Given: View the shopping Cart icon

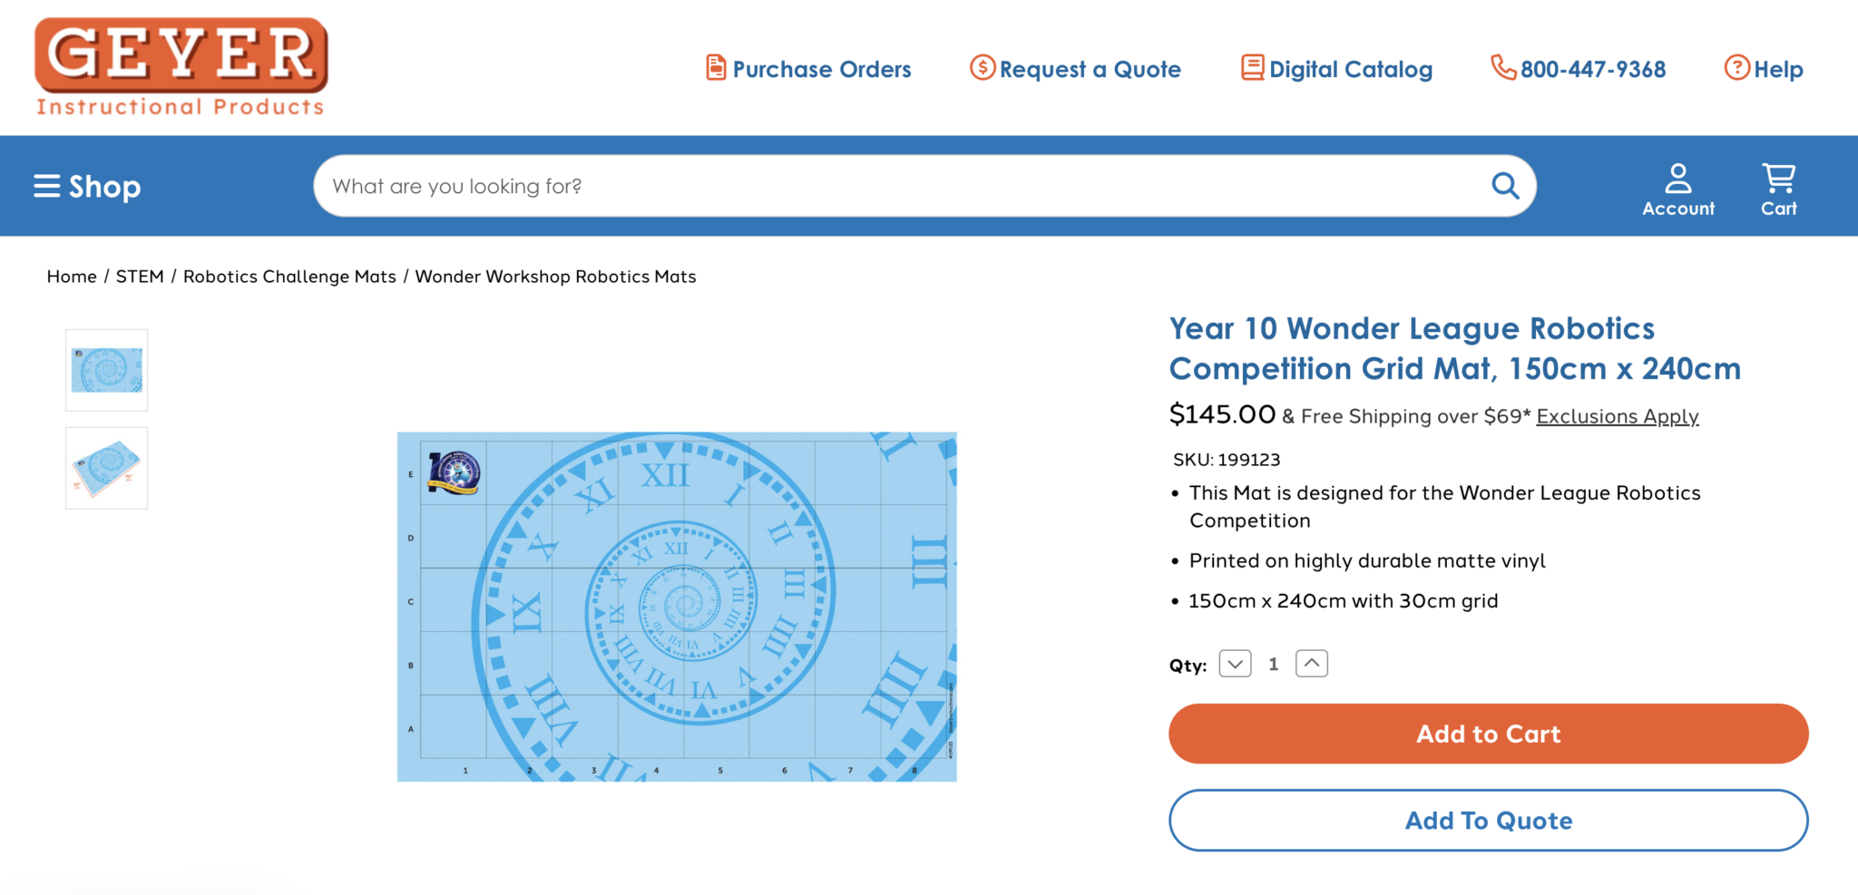Looking at the screenshot, I should pos(1777,178).
